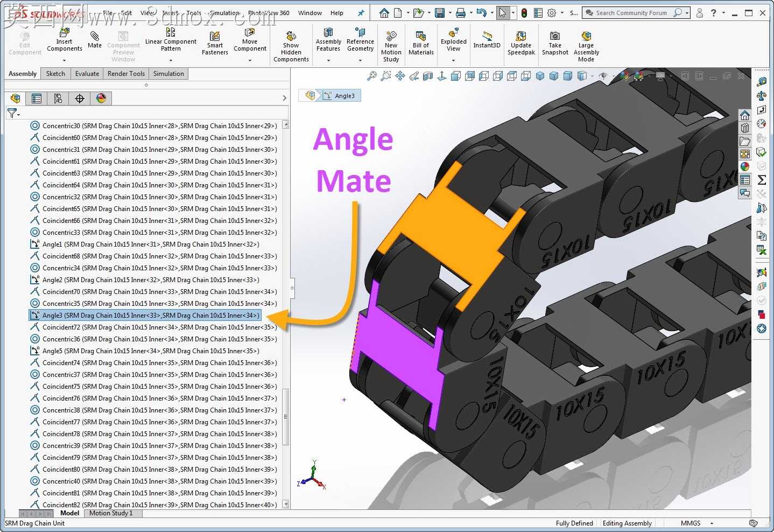The image size is (774, 532).
Task: Click the Home icon in title toolbar
Action: 384,13
